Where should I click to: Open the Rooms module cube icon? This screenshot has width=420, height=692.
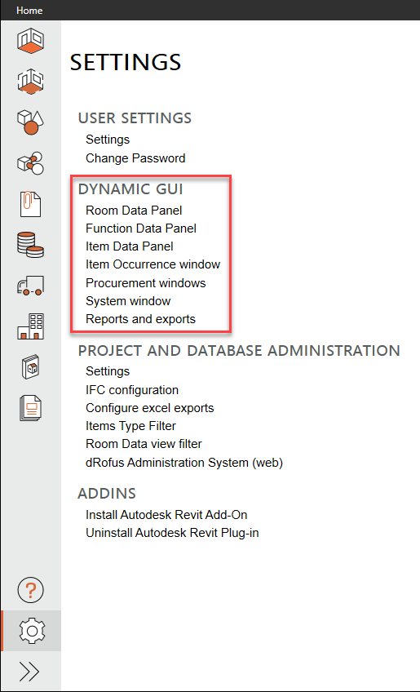[x=30, y=40]
